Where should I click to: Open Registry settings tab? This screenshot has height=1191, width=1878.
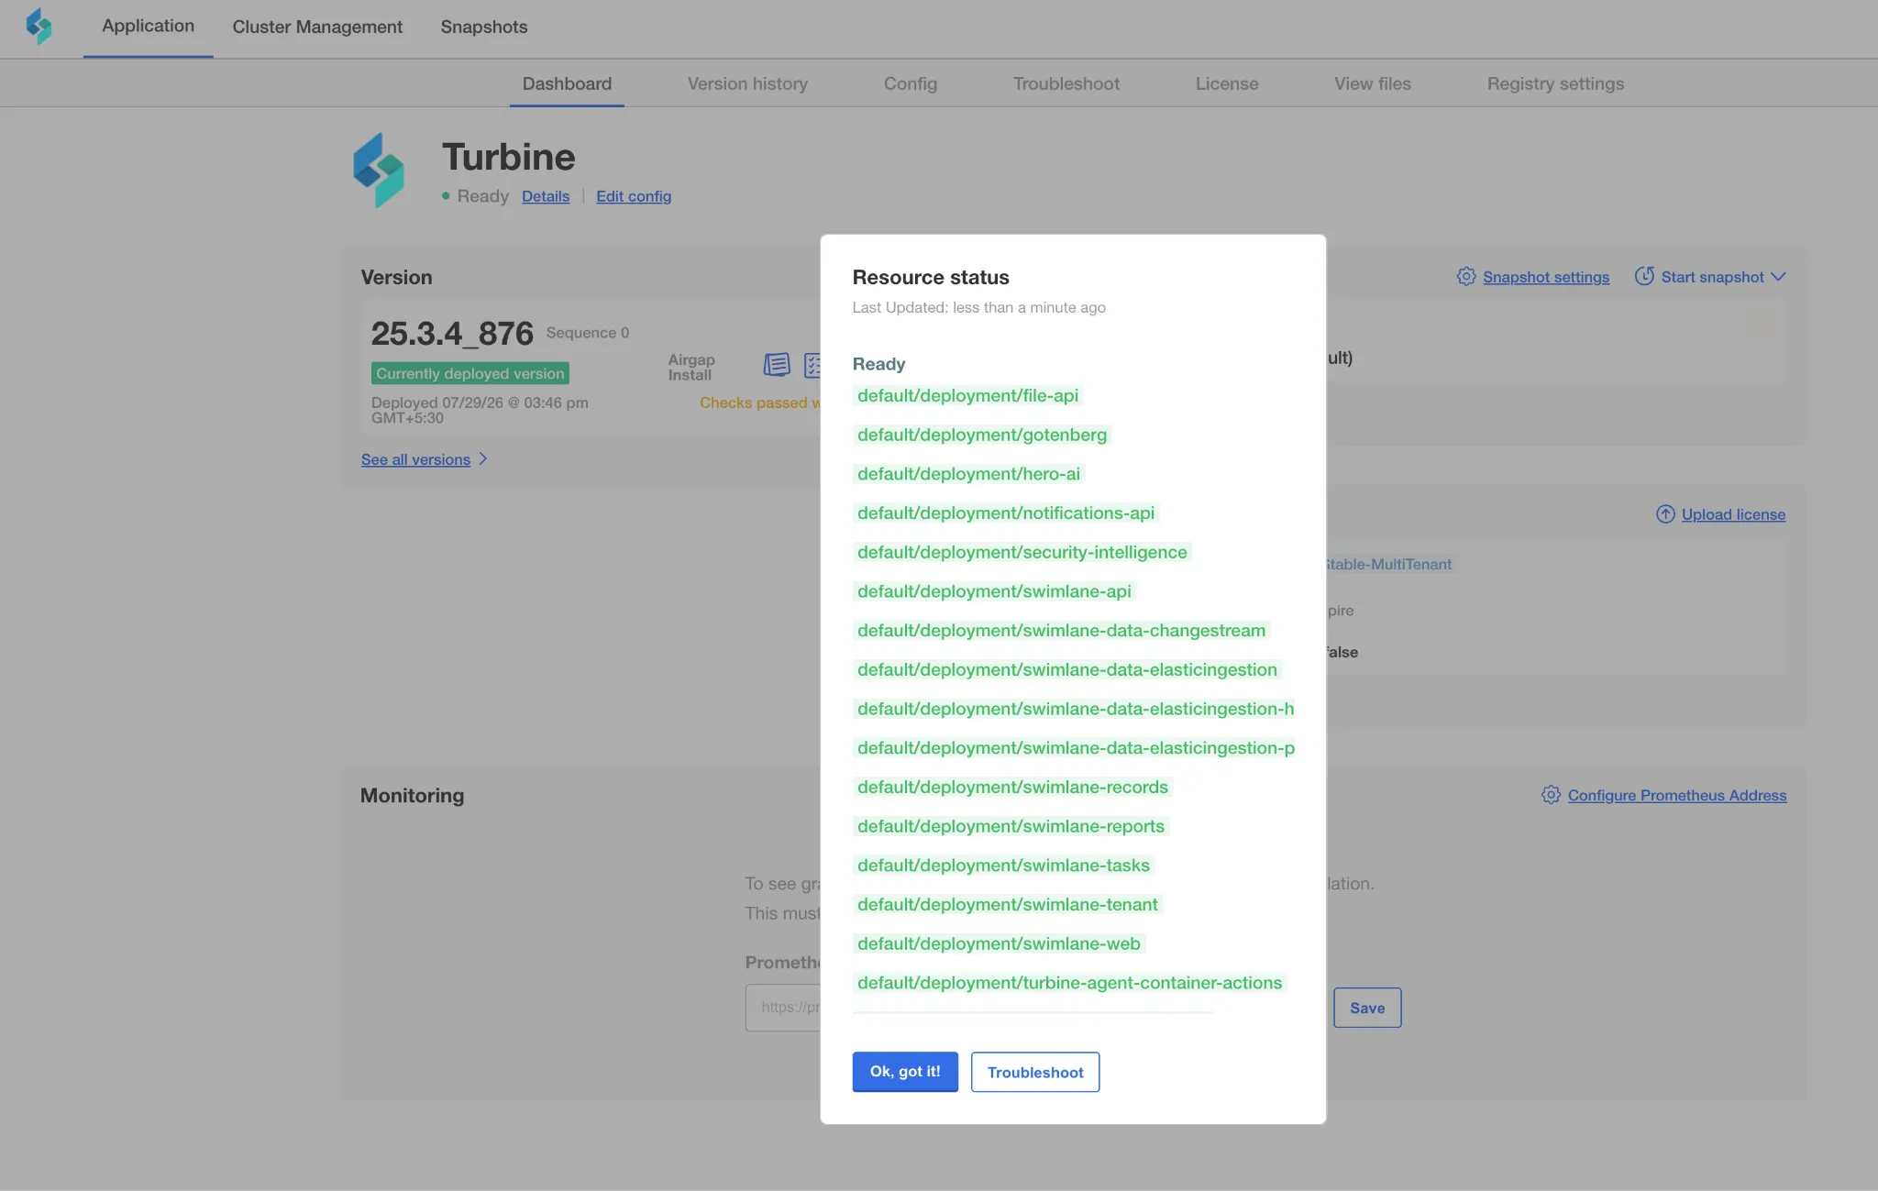[1555, 83]
